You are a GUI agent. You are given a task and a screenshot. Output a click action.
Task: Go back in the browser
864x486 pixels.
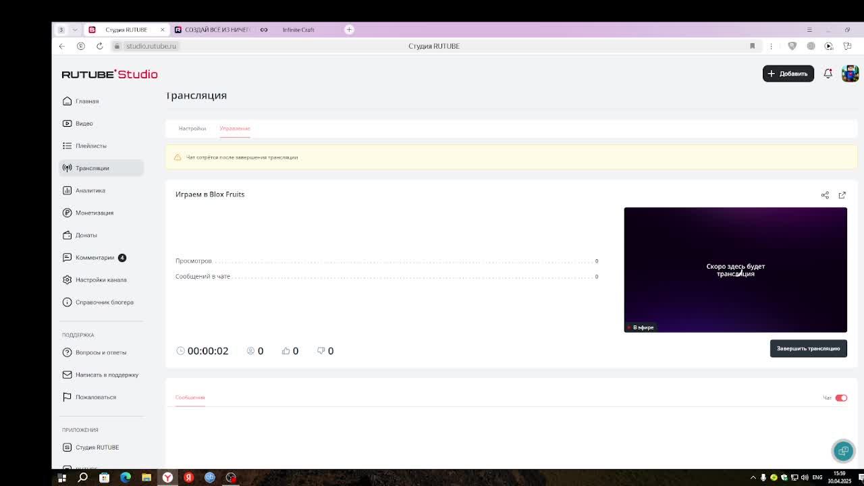click(62, 46)
